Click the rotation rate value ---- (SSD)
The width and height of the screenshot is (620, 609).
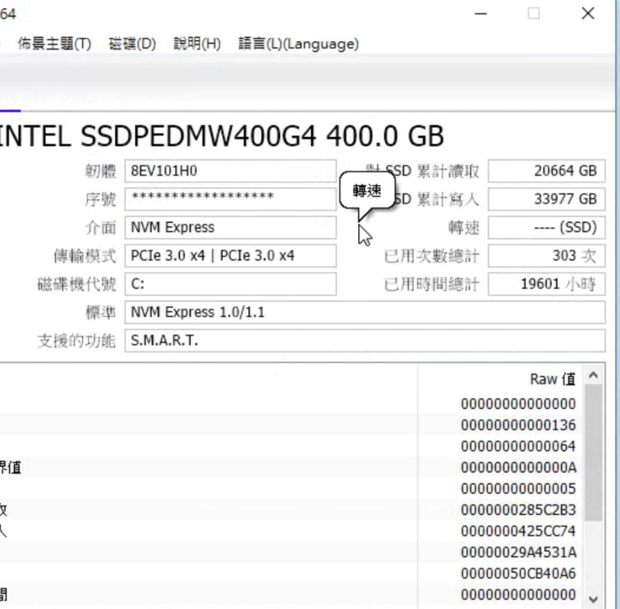point(546,227)
